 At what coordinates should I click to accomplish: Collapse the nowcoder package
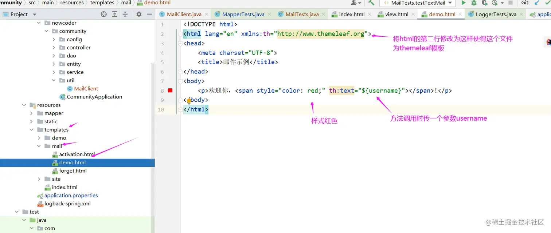(39, 23)
